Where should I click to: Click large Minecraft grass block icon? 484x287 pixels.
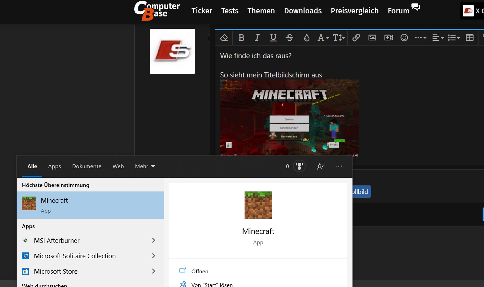tap(258, 205)
